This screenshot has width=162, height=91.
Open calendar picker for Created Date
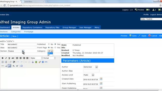[101, 79]
